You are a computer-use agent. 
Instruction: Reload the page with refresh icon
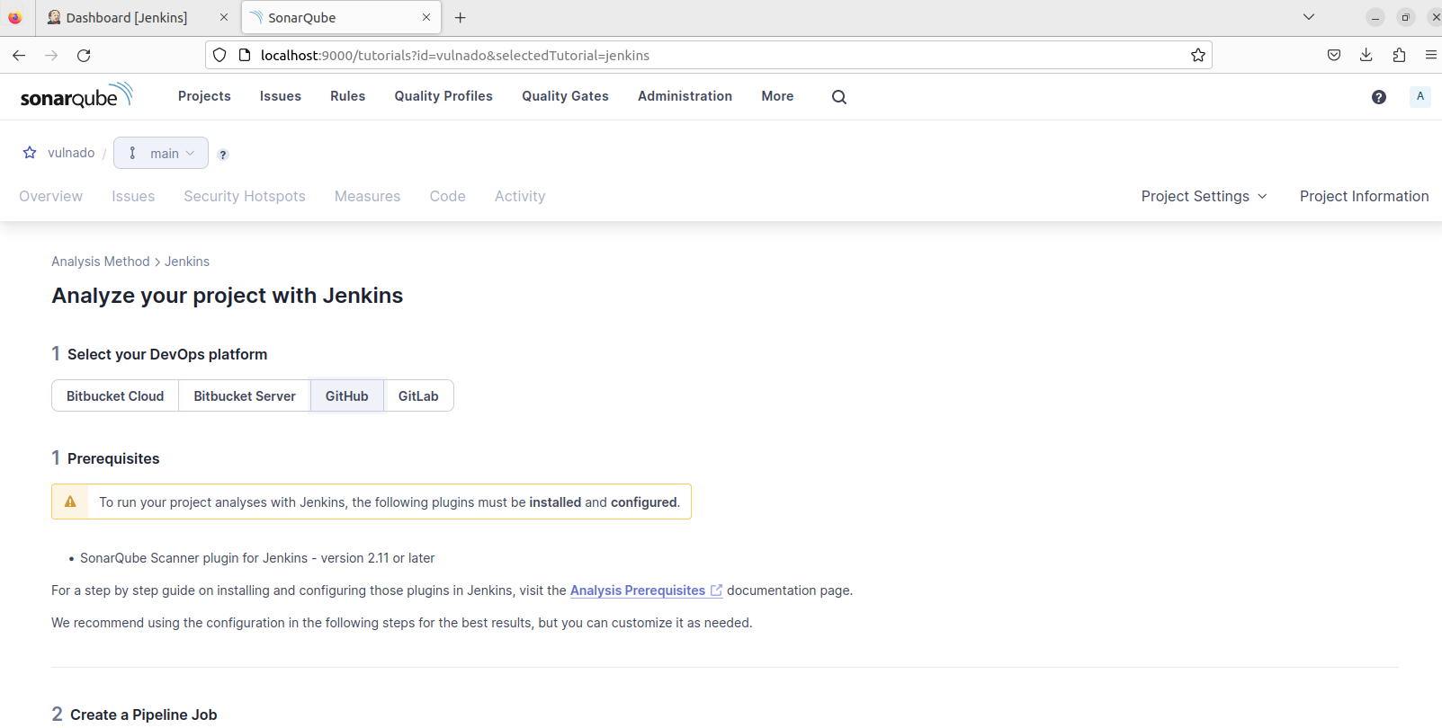tap(84, 56)
